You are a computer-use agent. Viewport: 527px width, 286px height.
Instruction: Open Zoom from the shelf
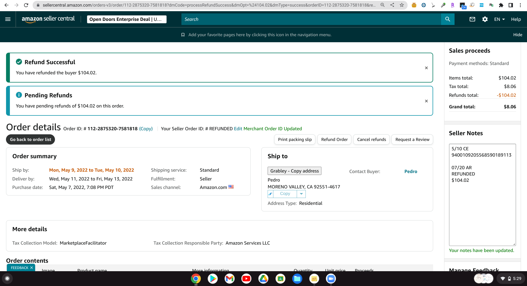331,279
